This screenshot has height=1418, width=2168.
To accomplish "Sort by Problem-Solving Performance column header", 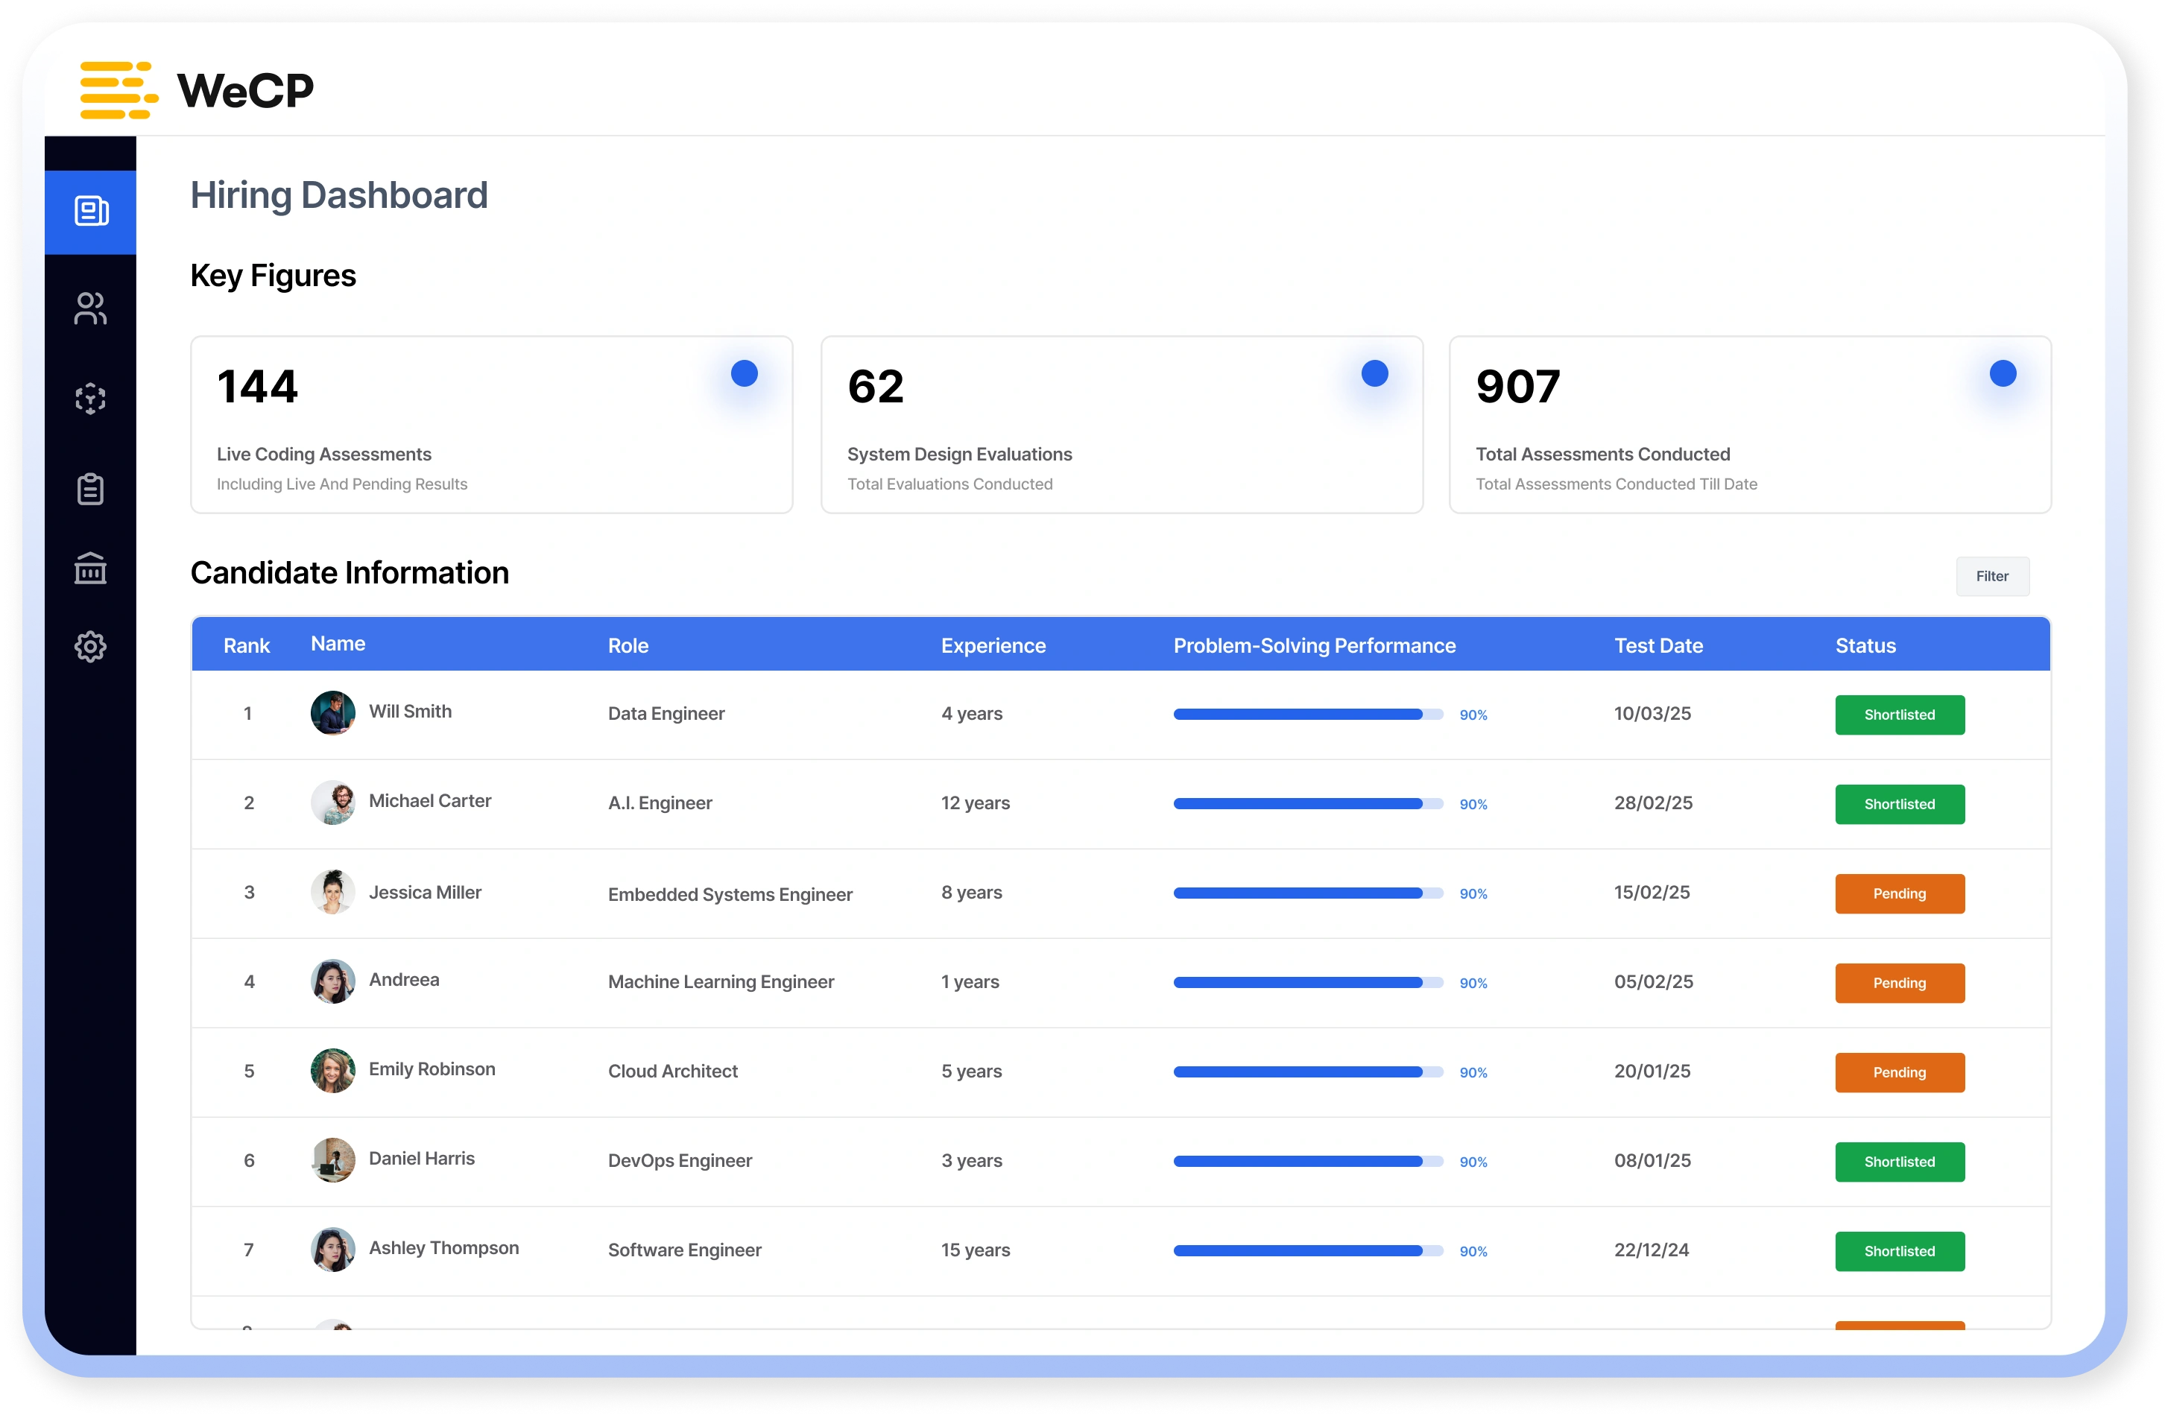I will point(1315,646).
